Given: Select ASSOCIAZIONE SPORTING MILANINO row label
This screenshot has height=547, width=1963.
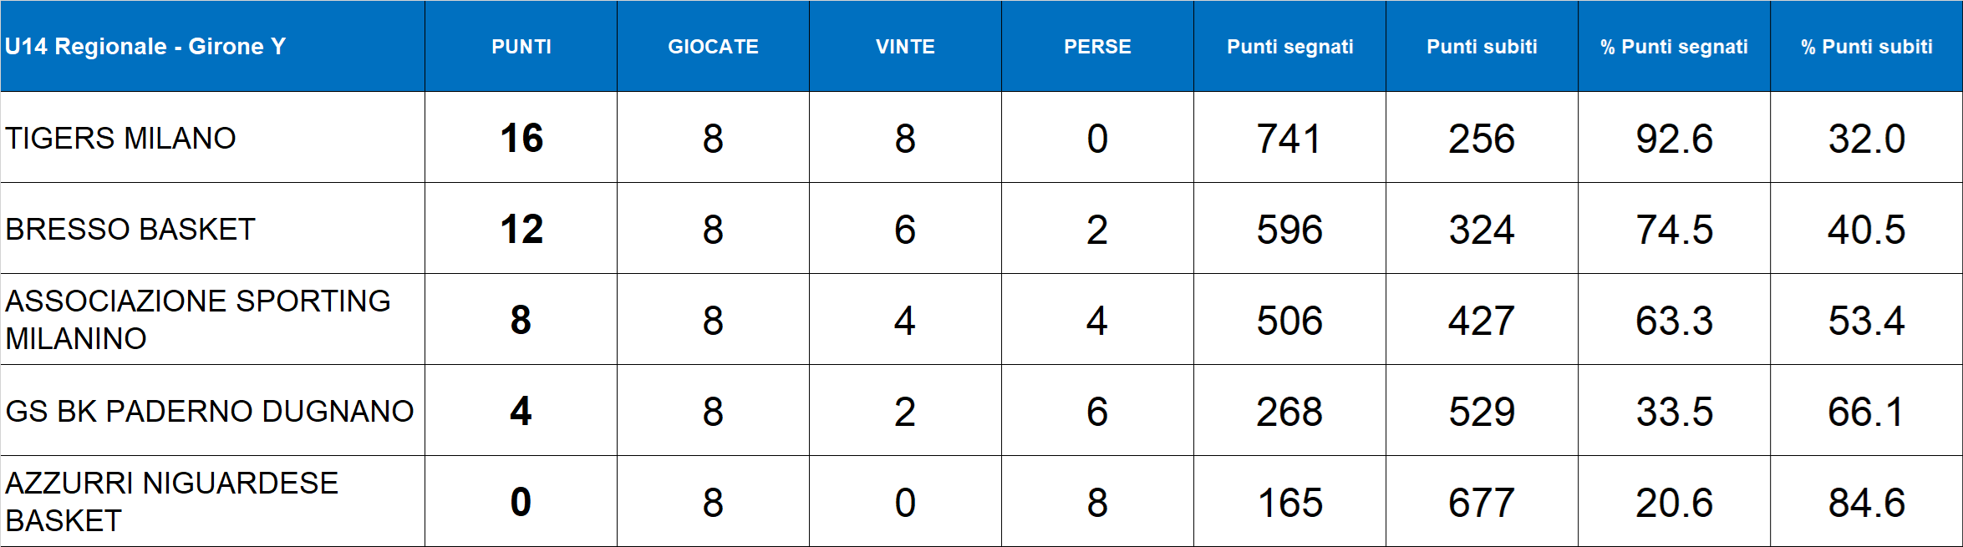Looking at the screenshot, I should coord(197,320).
